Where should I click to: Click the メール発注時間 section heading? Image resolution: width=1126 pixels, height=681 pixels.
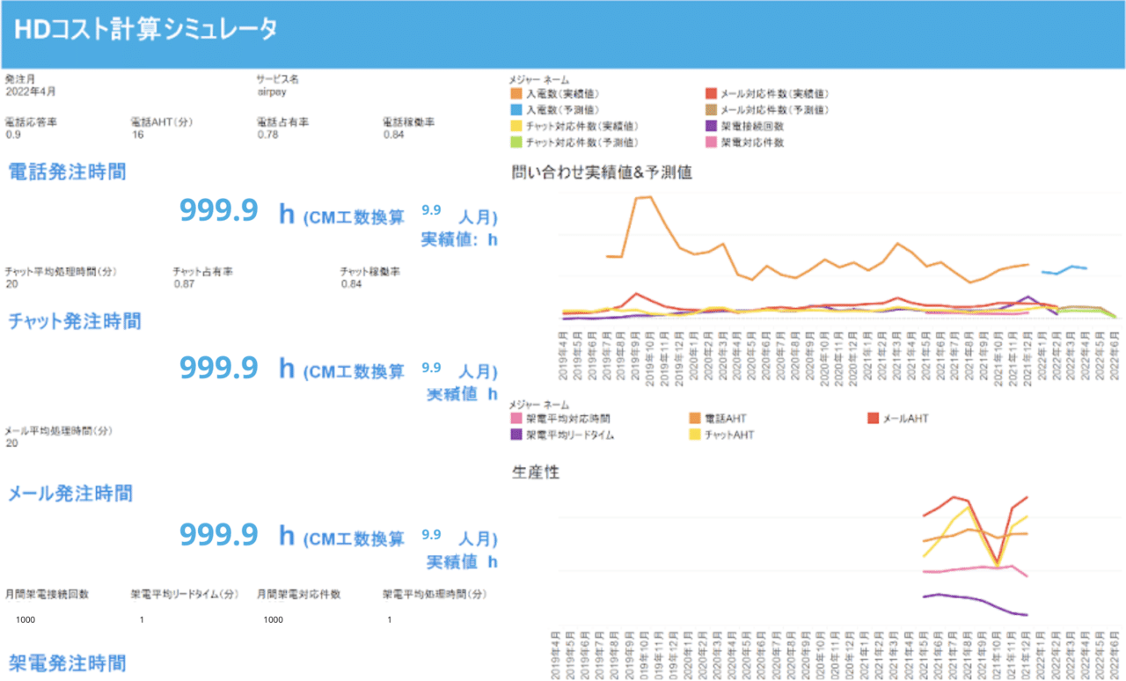70,493
